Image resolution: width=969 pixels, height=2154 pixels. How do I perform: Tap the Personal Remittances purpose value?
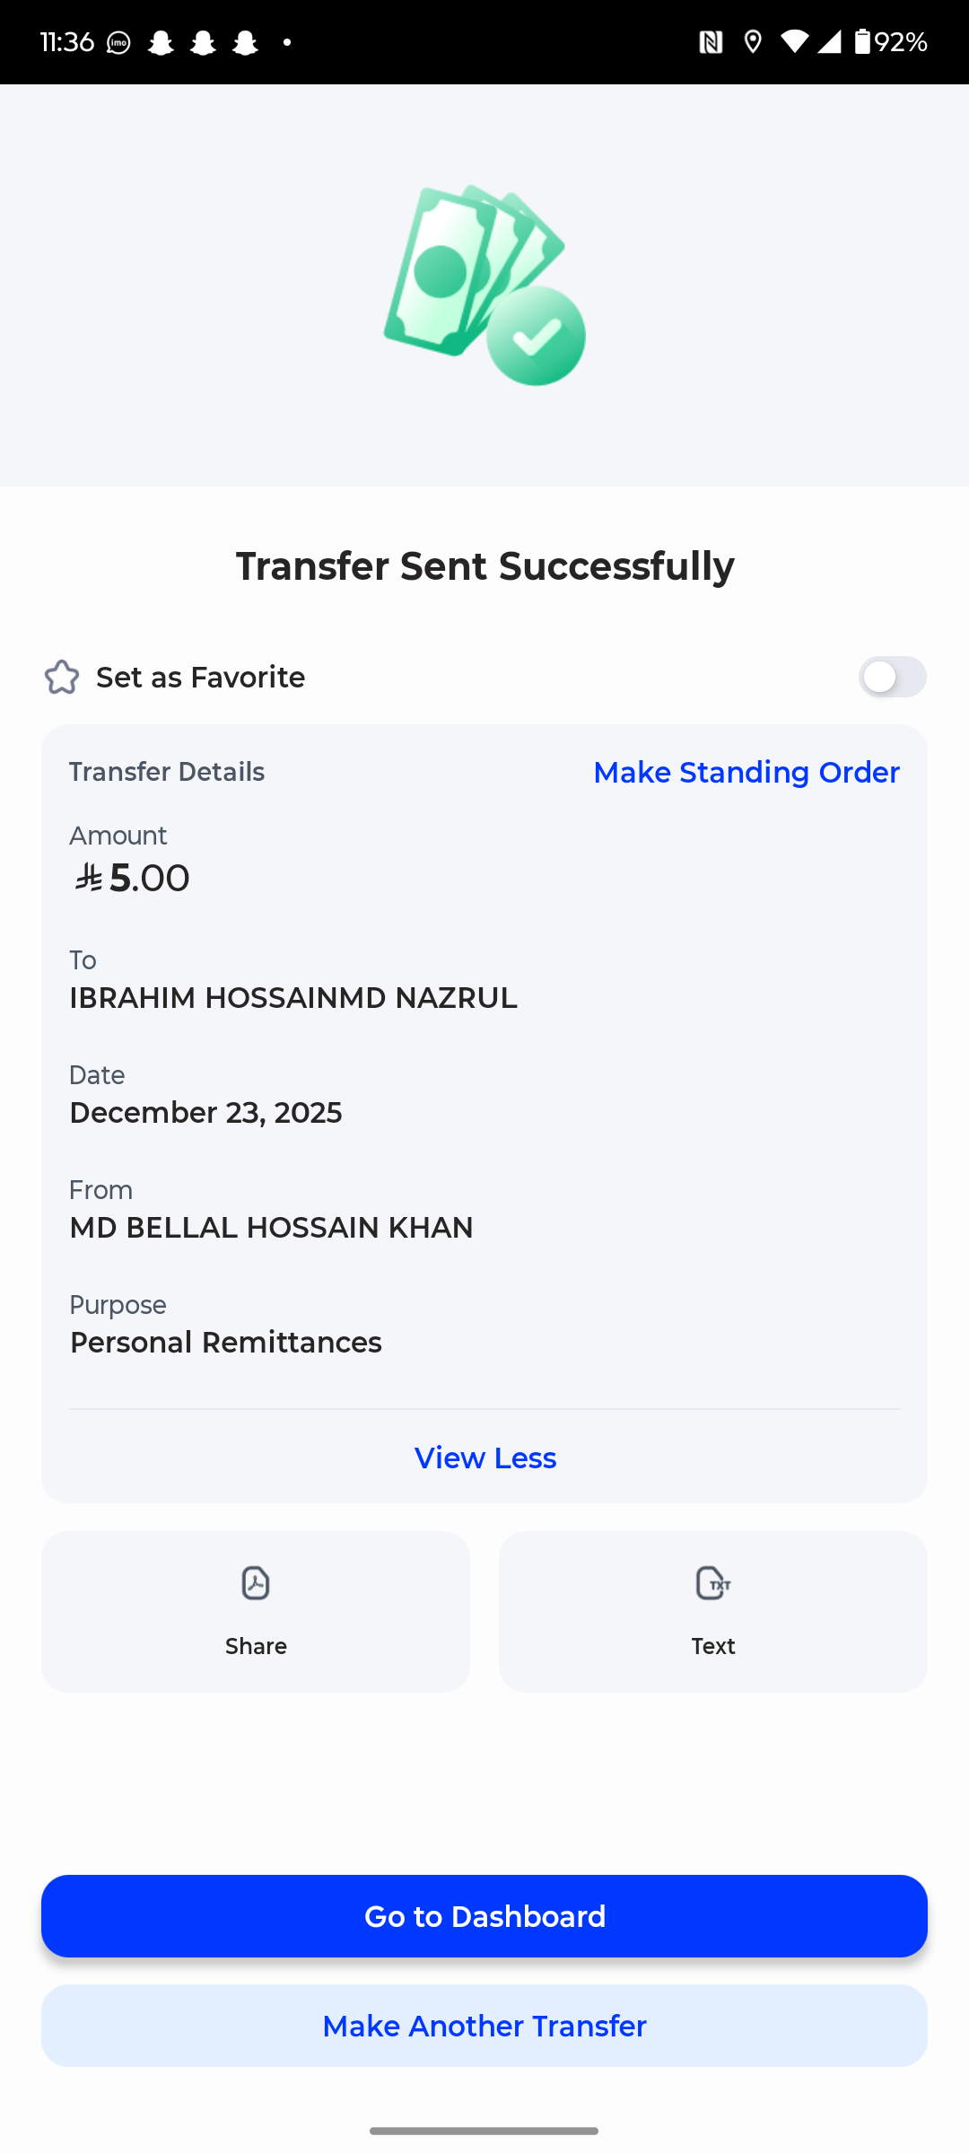(226, 1343)
